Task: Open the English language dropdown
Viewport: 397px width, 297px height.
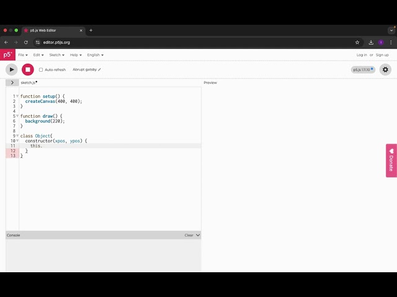Action: coord(95,55)
